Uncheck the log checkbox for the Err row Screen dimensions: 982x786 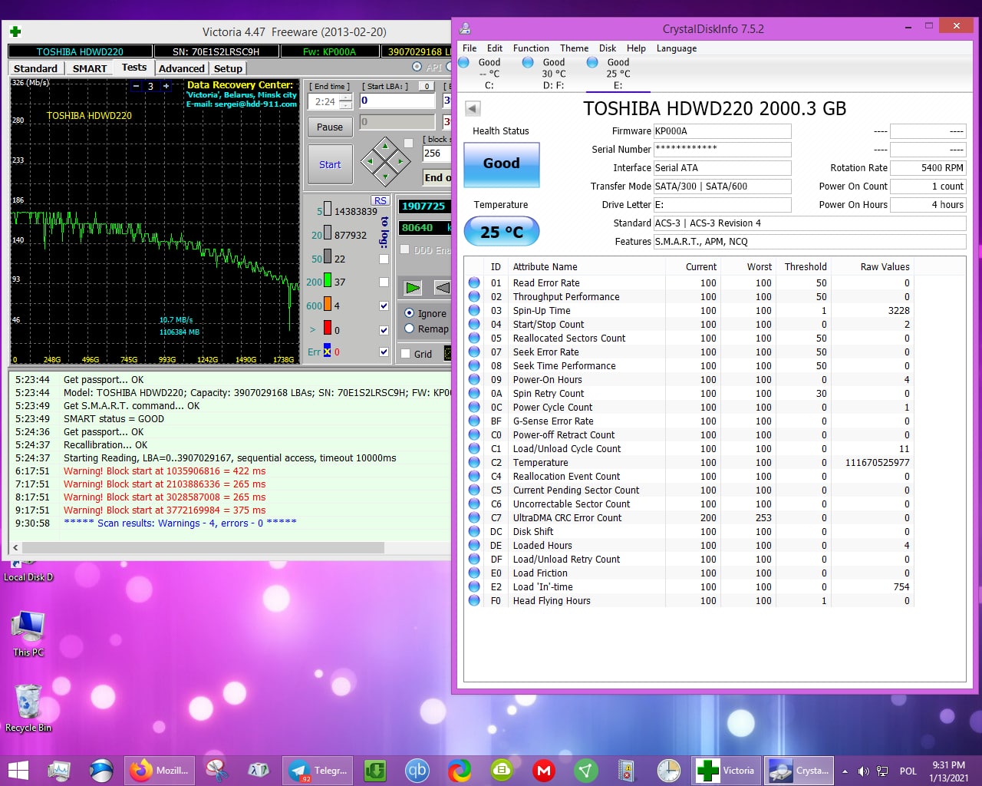[384, 352]
